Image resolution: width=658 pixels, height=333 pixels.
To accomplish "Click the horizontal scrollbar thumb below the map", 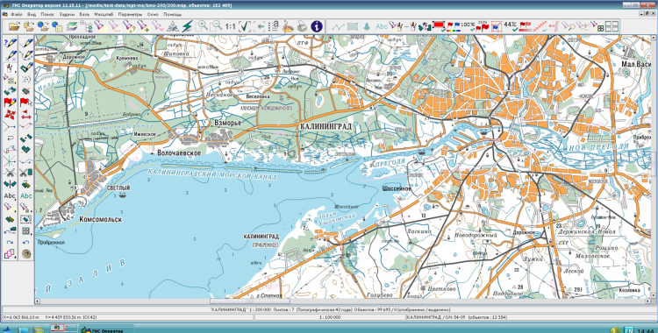I will click(x=249, y=301).
